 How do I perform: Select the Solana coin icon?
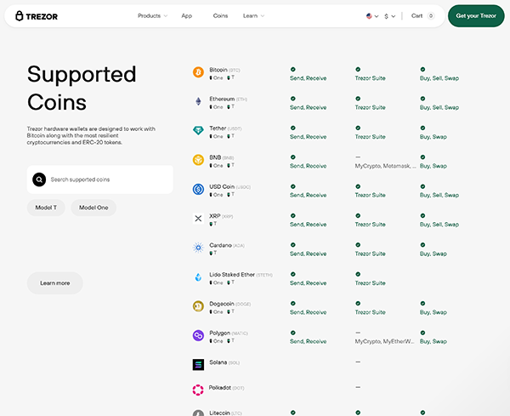[x=198, y=365]
